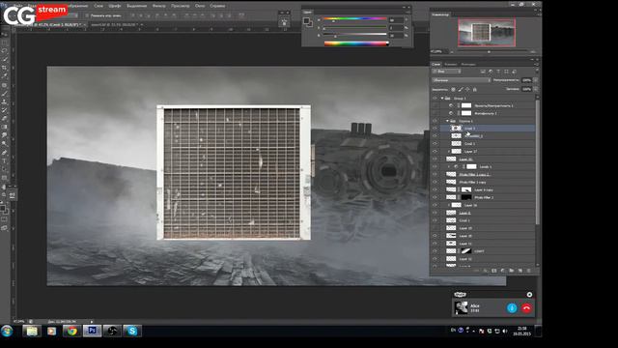
Task: Open the Справка menu
Action: click(x=217, y=6)
